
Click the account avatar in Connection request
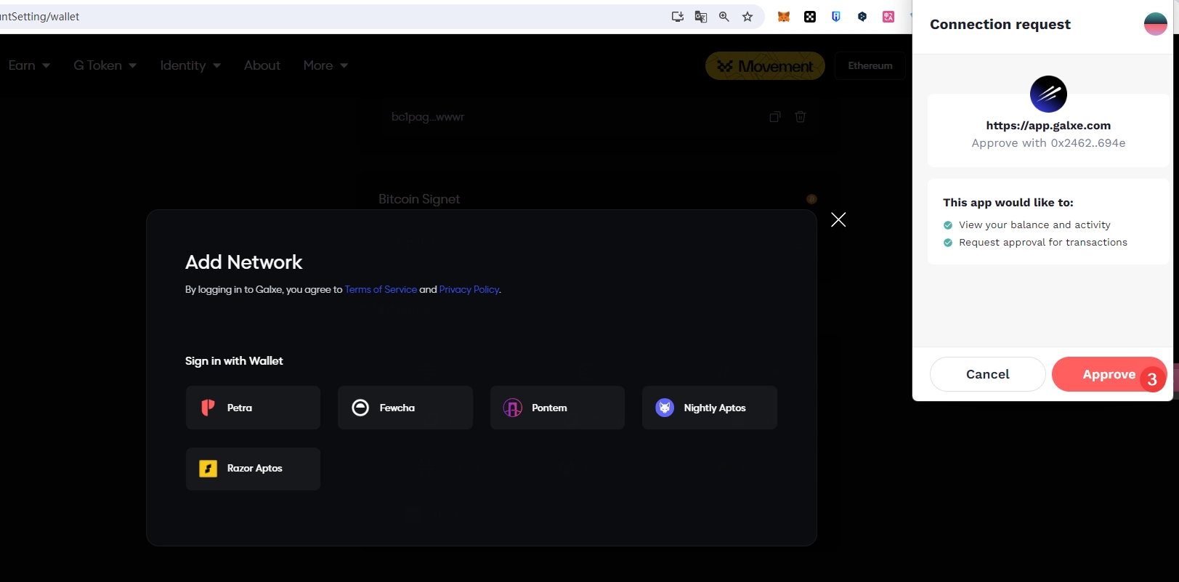[x=1154, y=24]
